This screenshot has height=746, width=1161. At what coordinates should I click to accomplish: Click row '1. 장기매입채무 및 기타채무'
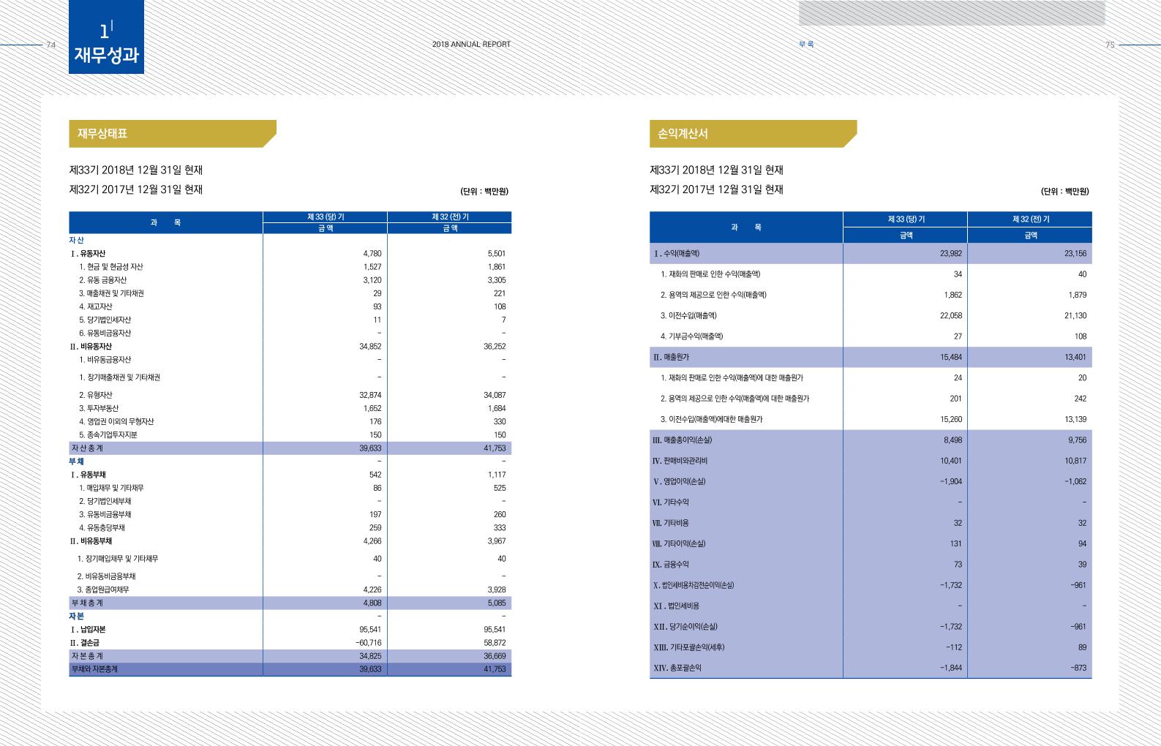[x=290, y=559]
